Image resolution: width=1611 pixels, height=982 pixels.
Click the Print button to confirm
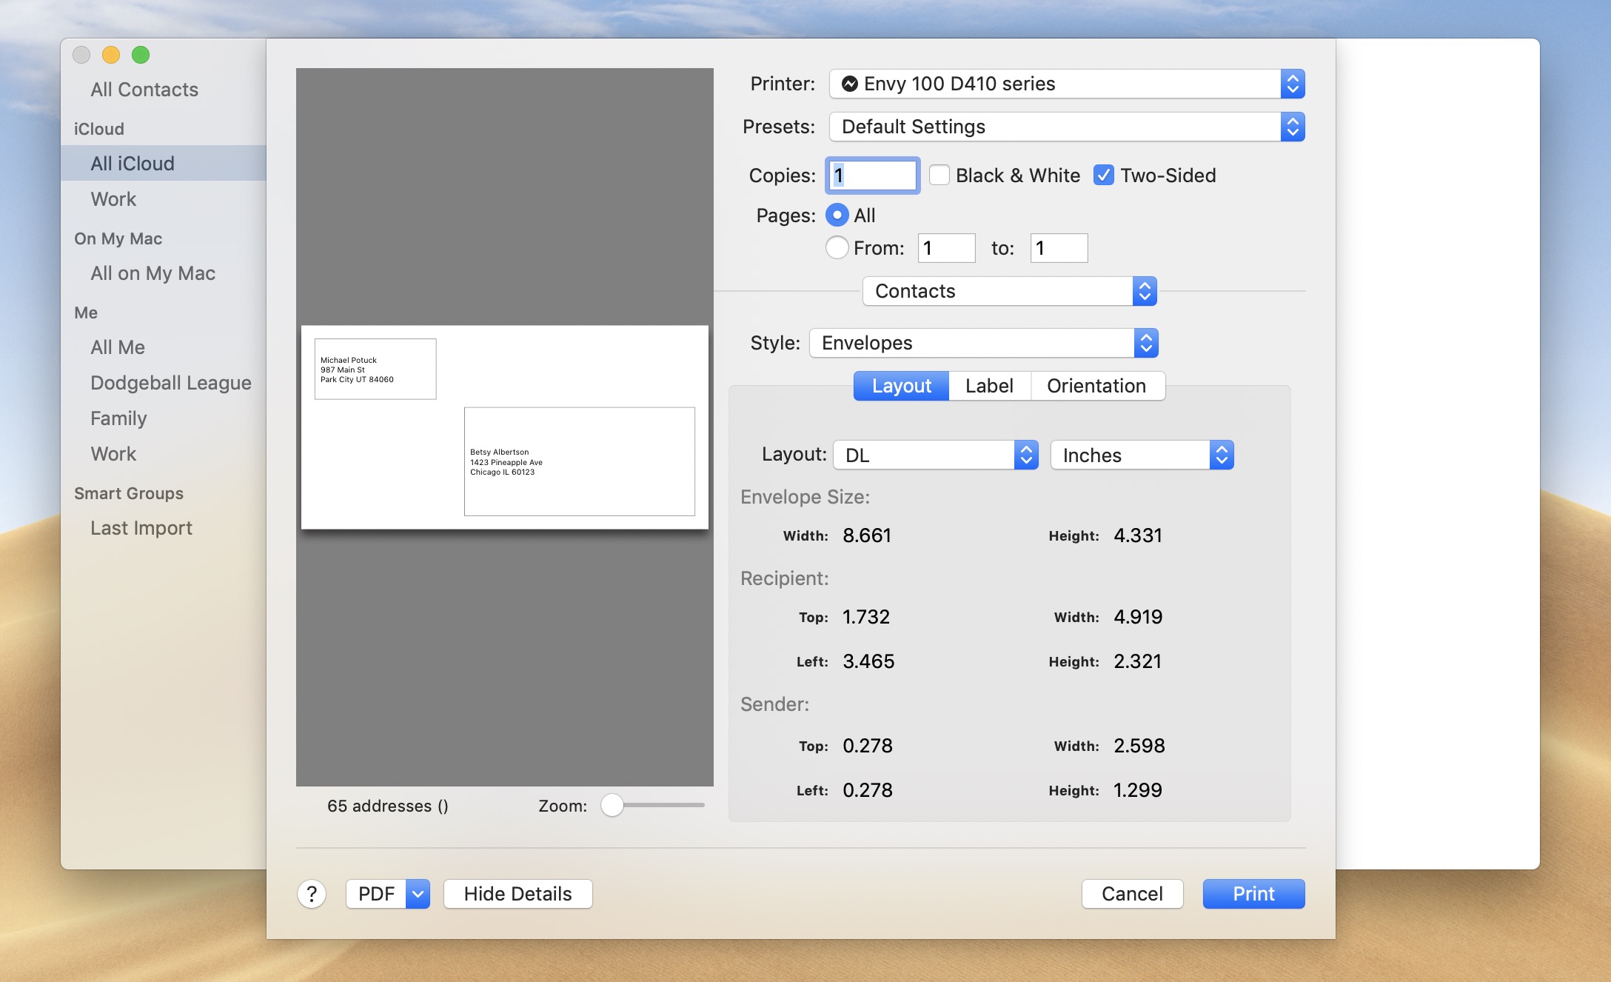[1252, 893]
